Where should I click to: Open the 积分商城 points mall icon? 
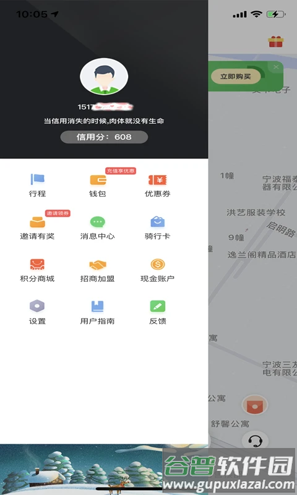click(37, 264)
